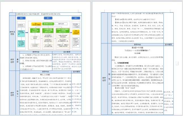
Task: Click the blue 课前 flowchart header box
Action: [x=22, y=18]
